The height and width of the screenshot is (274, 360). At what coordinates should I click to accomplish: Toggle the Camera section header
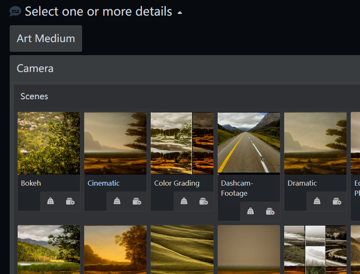click(x=185, y=68)
